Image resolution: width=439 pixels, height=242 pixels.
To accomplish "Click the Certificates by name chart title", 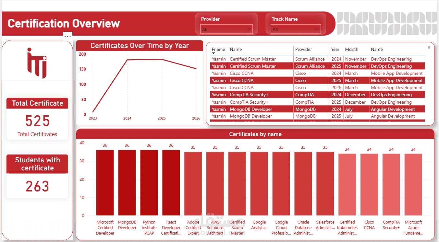I will click(x=255, y=134).
